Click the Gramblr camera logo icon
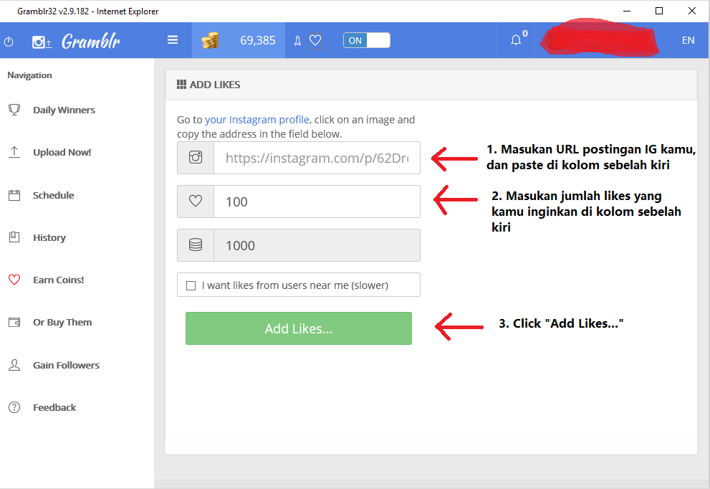710x489 pixels. coord(42,42)
